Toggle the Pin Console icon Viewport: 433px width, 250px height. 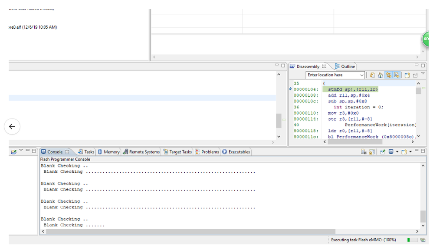383,151
